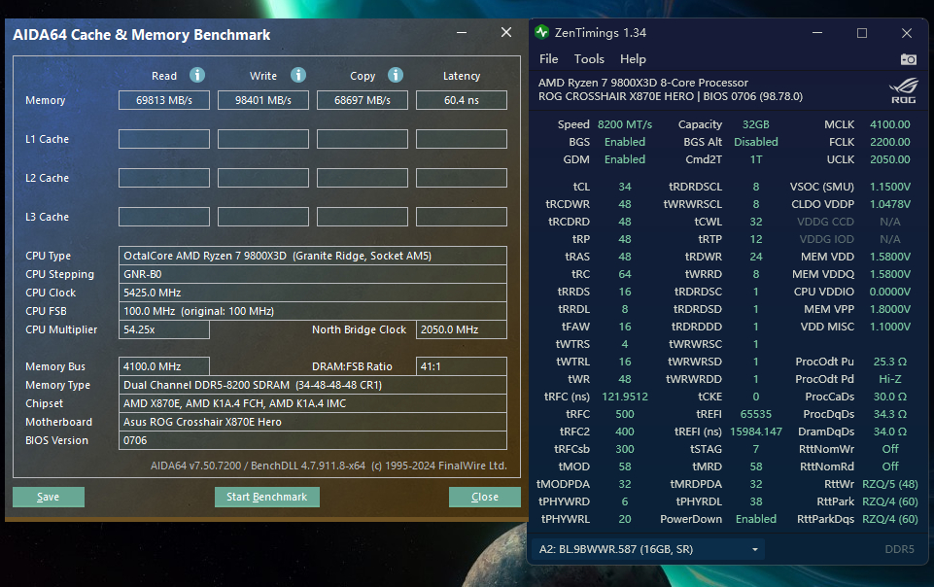Screen dimensions: 934x587
Task: Click the Memory Copy 68697 MB/s field
Action: 363,100
